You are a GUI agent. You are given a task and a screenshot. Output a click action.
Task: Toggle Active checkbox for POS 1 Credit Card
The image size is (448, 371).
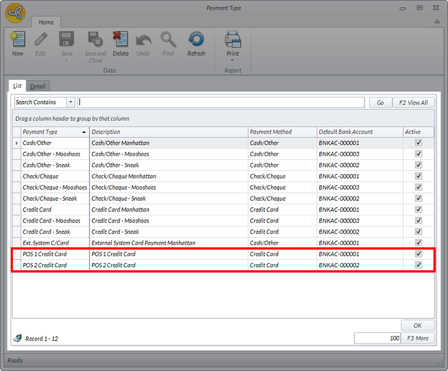[418, 254]
